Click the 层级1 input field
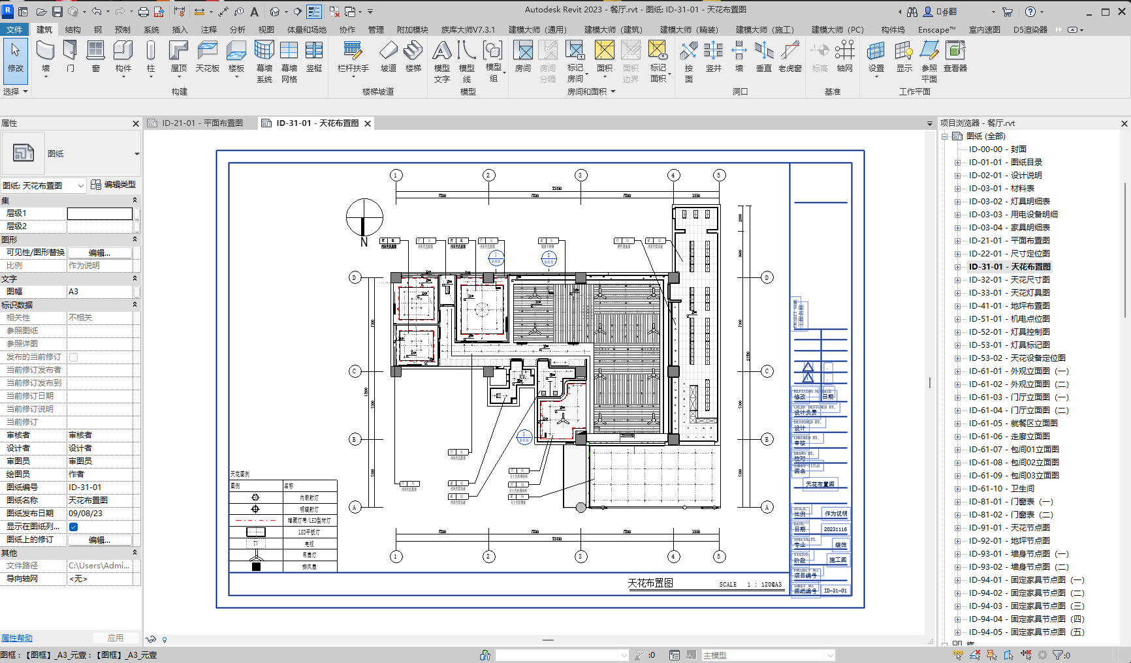Viewport: 1131px width, 663px height. [100, 213]
